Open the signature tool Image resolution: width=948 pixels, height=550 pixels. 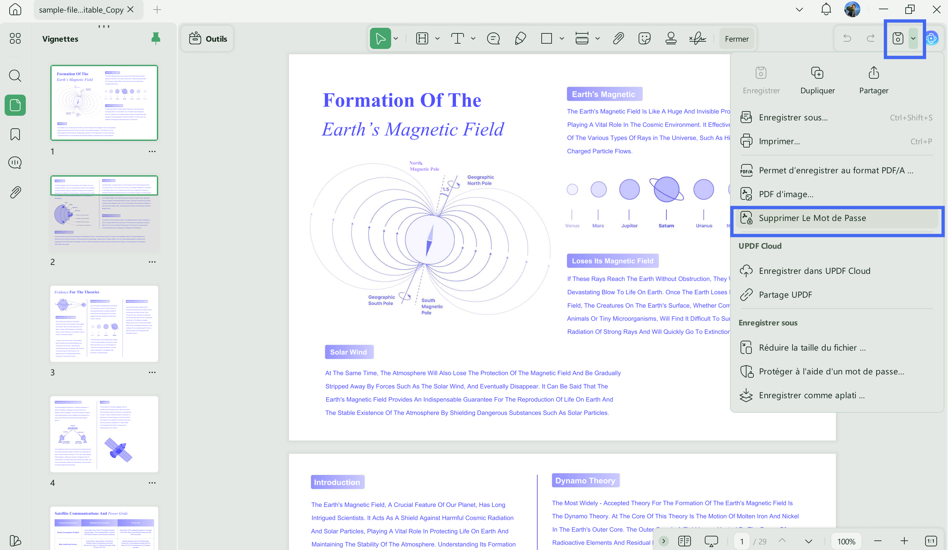point(698,38)
